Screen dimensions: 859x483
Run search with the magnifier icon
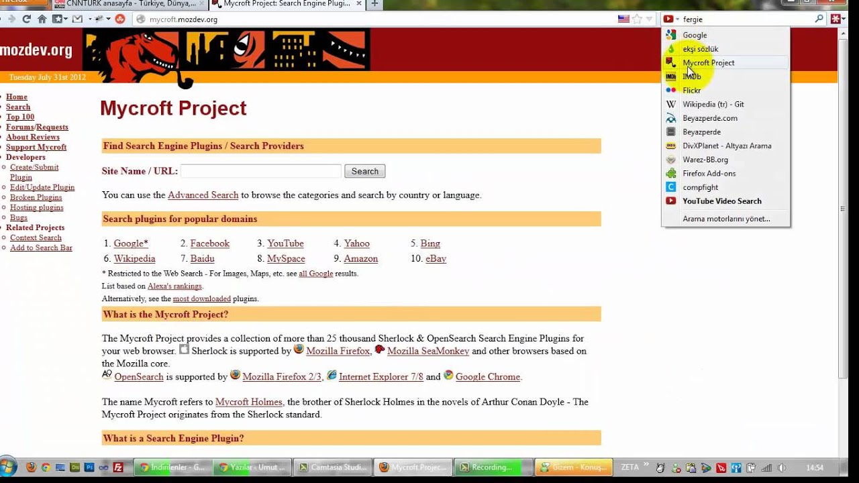tap(819, 19)
